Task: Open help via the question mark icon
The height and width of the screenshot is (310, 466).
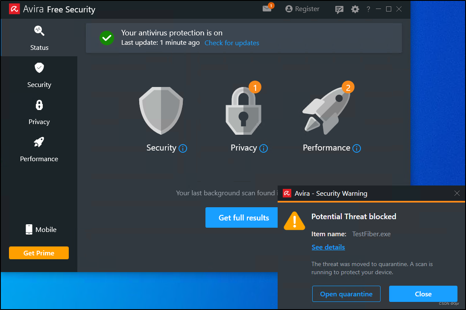Action: (368, 9)
